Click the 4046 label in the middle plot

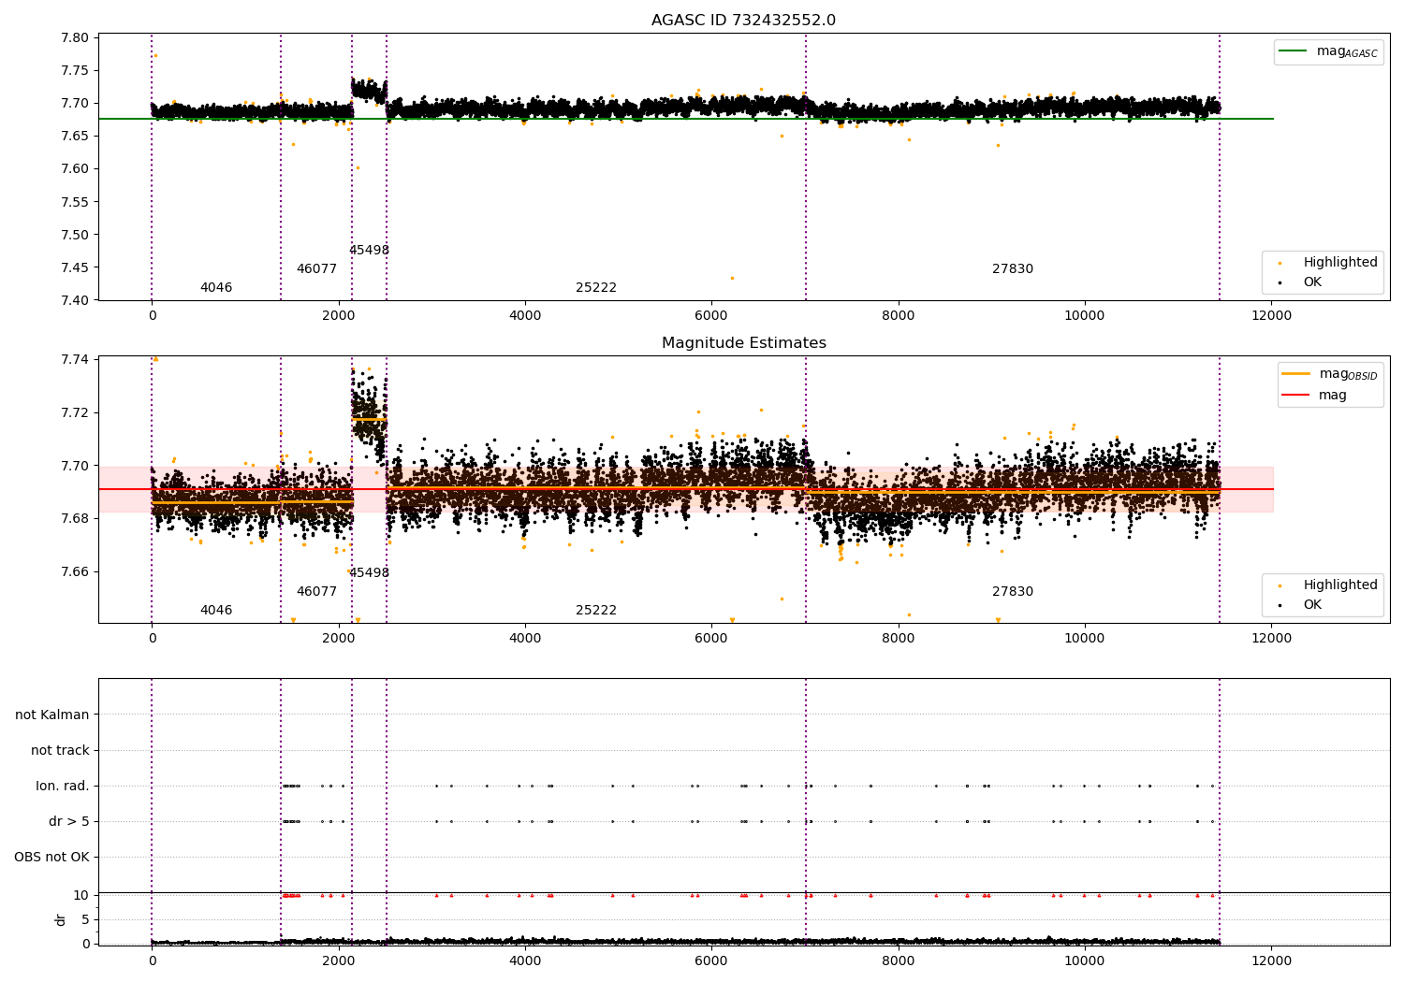(x=216, y=611)
